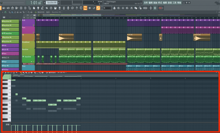Toggle mute dot on Bassline track
220x133 pixels.
pyautogui.click(x=34, y=54)
